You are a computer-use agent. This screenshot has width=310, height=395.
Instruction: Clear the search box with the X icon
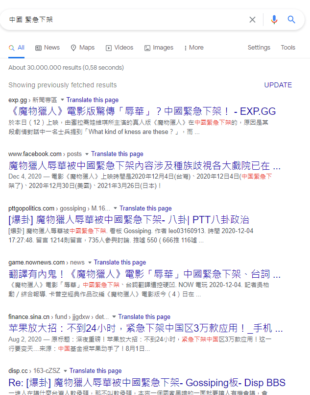pyautogui.click(x=252, y=20)
